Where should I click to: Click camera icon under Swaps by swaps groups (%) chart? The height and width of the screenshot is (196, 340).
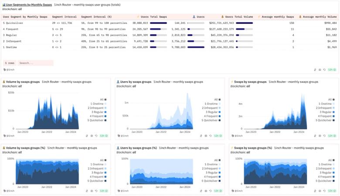[x=320, y=191]
